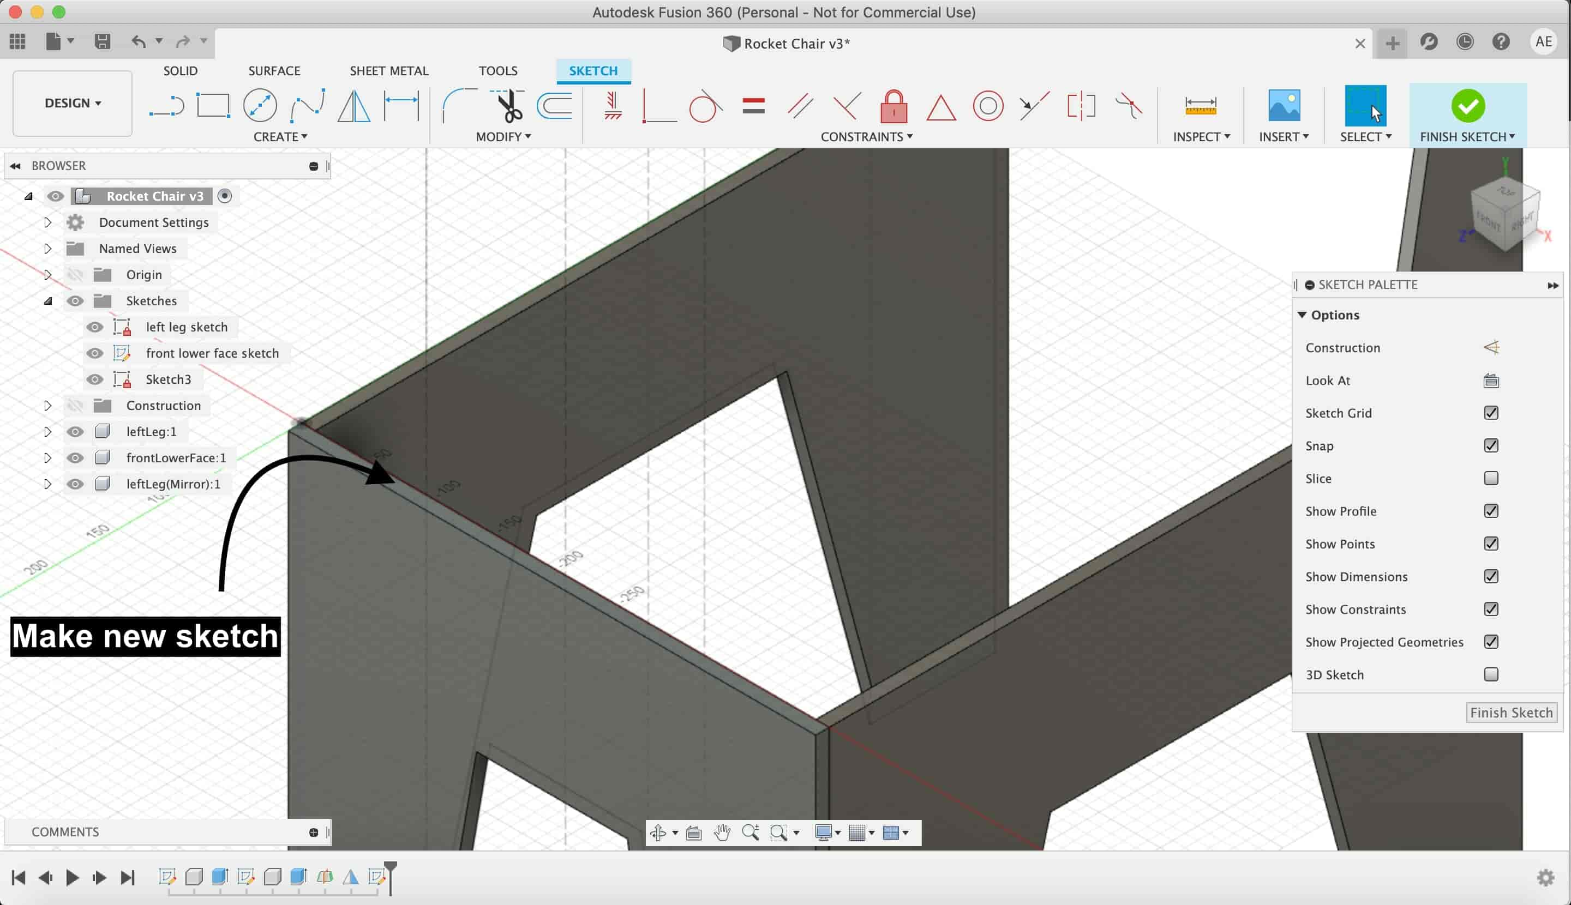This screenshot has height=905, width=1571.
Task: Switch to the SOLID tab
Action: point(181,71)
